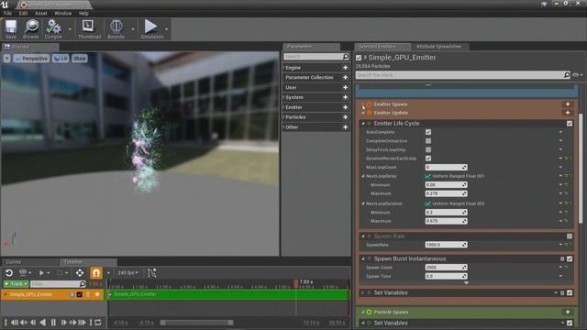The height and width of the screenshot is (330, 587).
Task: Add a new Parameter Collection parameter
Action: coord(345,77)
